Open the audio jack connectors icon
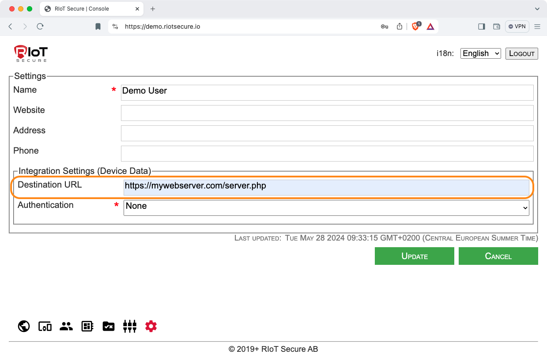Viewport: 547px width, 354px height. click(x=130, y=326)
